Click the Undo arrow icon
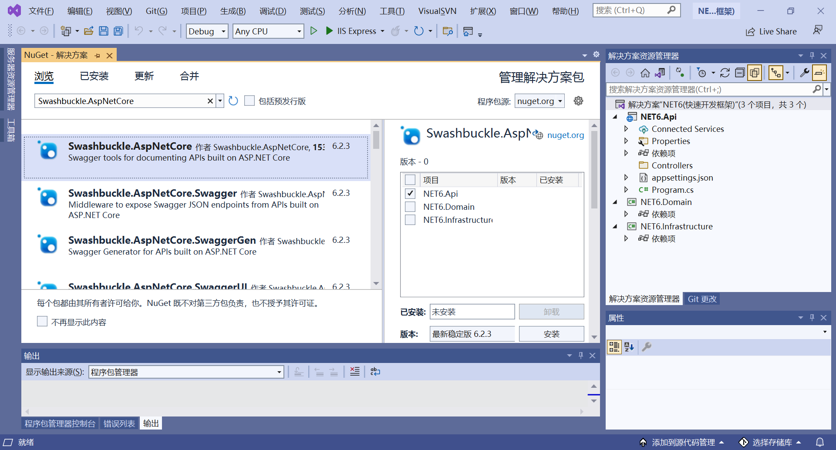 tap(138, 31)
